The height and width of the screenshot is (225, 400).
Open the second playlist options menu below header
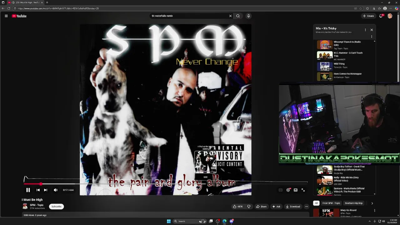click(x=372, y=37)
